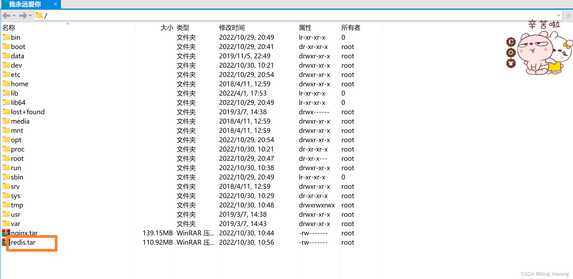Sort by the 类型 column header
The width and height of the screenshot is (573, 279).
[196, 27]
